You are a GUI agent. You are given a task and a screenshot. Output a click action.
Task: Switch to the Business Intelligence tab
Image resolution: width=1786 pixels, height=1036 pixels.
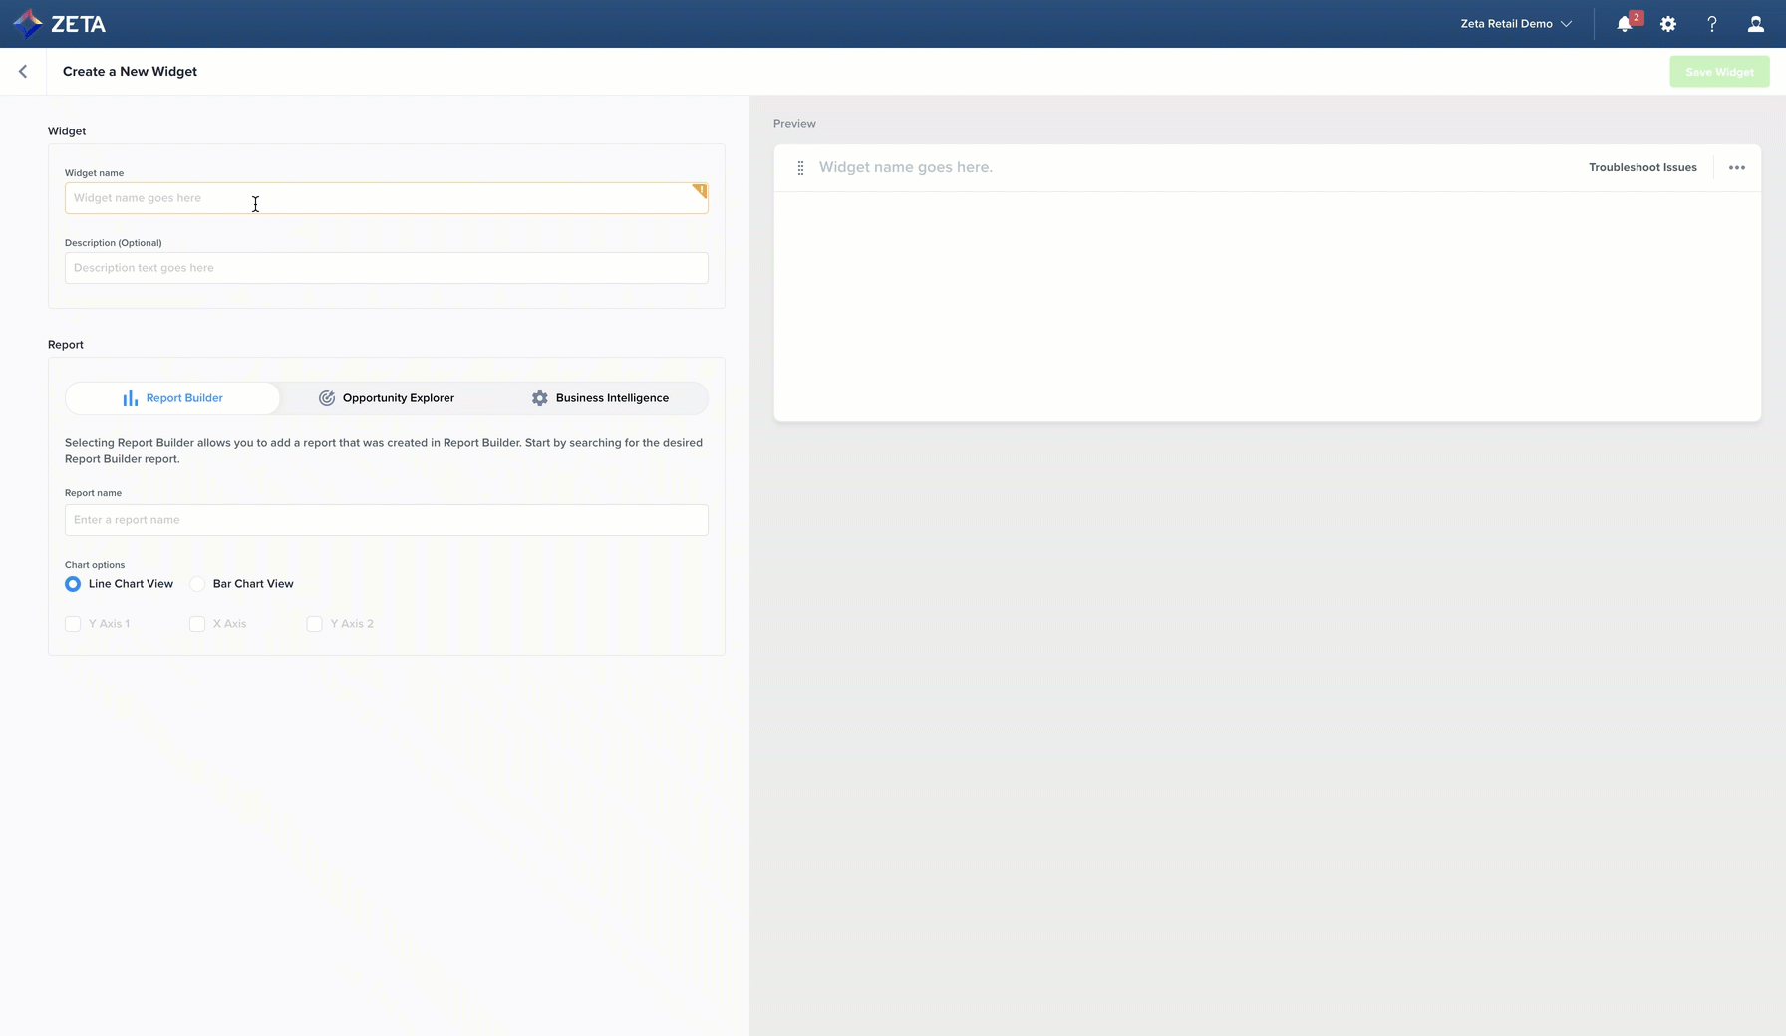[x=600, y=398]
